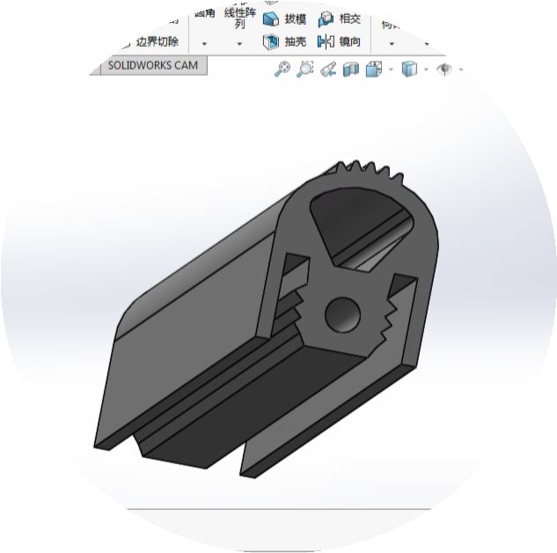Toggle Section View icon
The width and height of the screenshot is (557, 553).
[350, 69]
